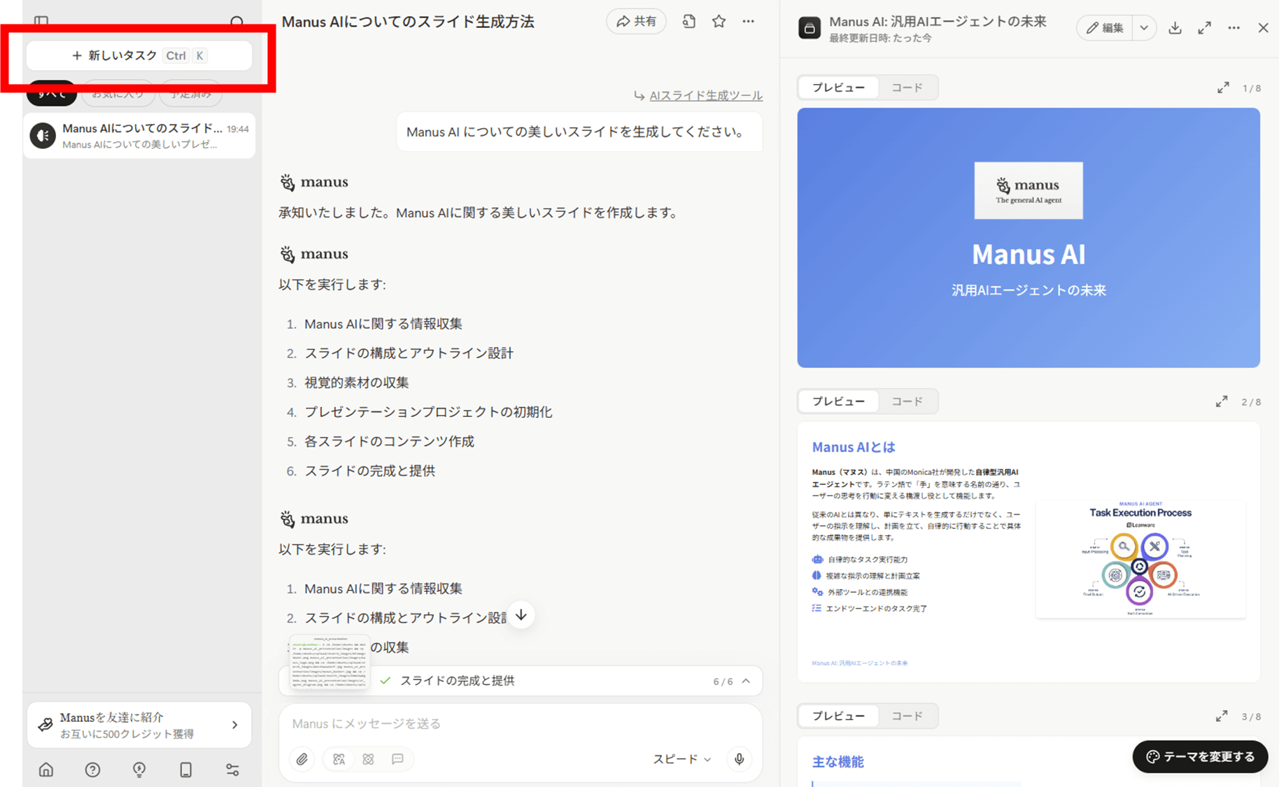Switch slide 1 to プレビュー tab
The height and width of the screenshot is (787, 1279).
click(x=838, y=87)
